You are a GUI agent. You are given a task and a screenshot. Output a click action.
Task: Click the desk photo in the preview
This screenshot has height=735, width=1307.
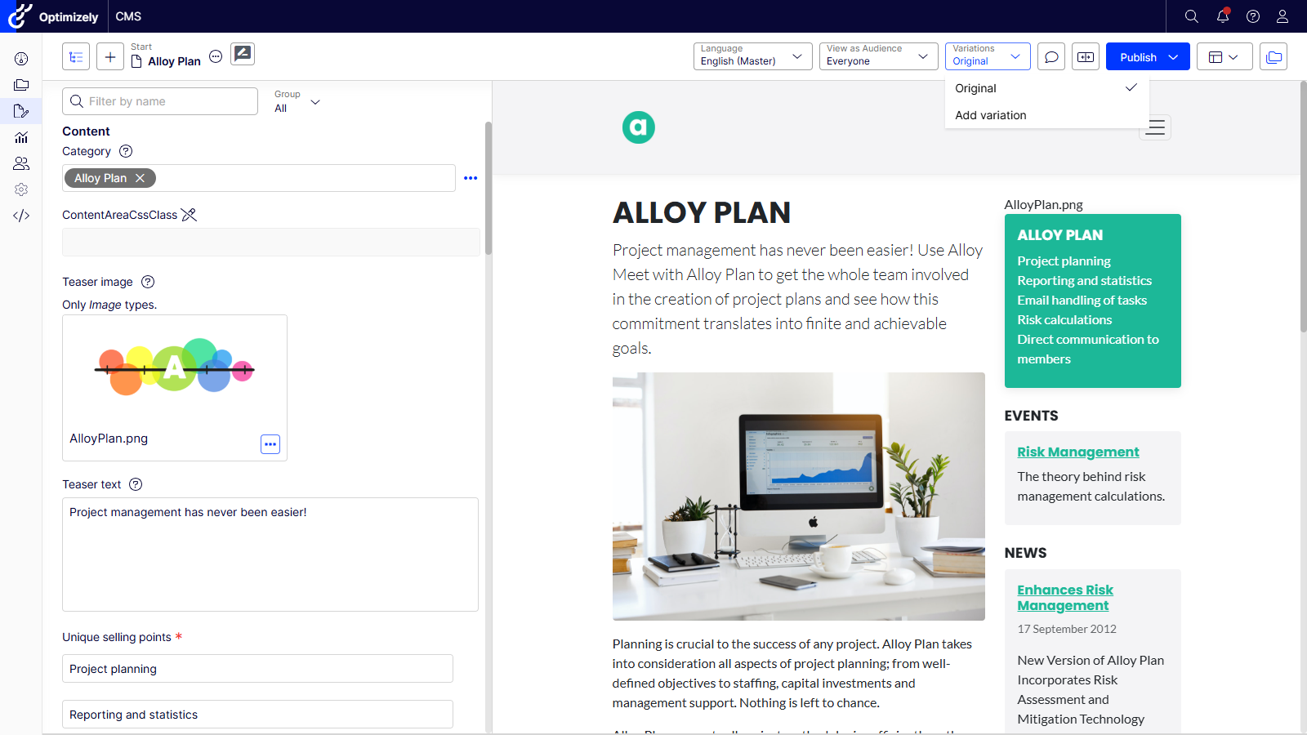pos(799,497)
